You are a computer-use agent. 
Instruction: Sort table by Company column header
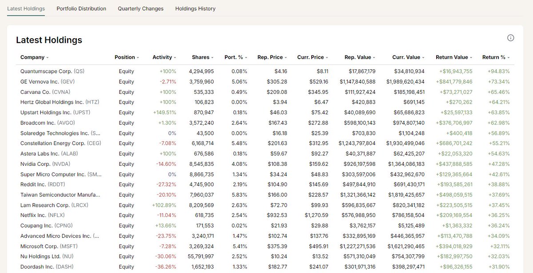point(34,57)
